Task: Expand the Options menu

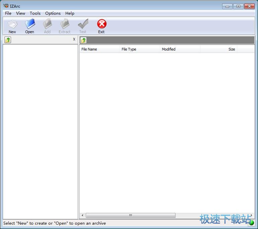Action: (x=53, y=13)
